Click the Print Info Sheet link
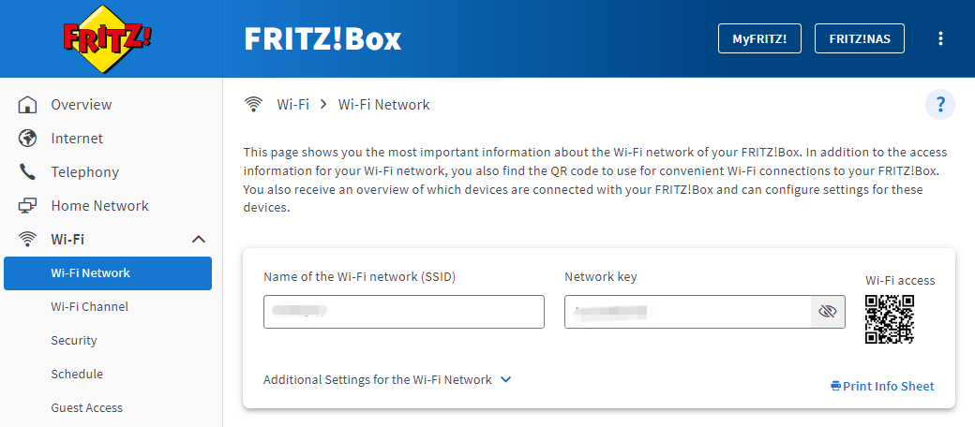975x427 pixels. pos(882,386)
